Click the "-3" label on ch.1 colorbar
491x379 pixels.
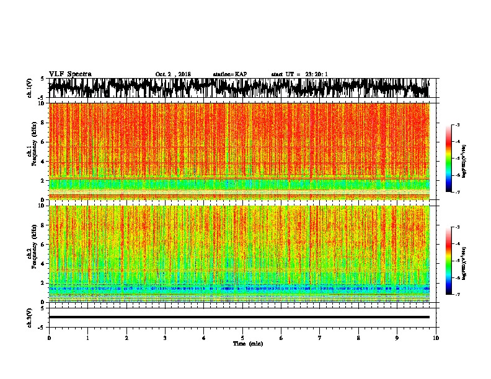[x=458, y=124]
